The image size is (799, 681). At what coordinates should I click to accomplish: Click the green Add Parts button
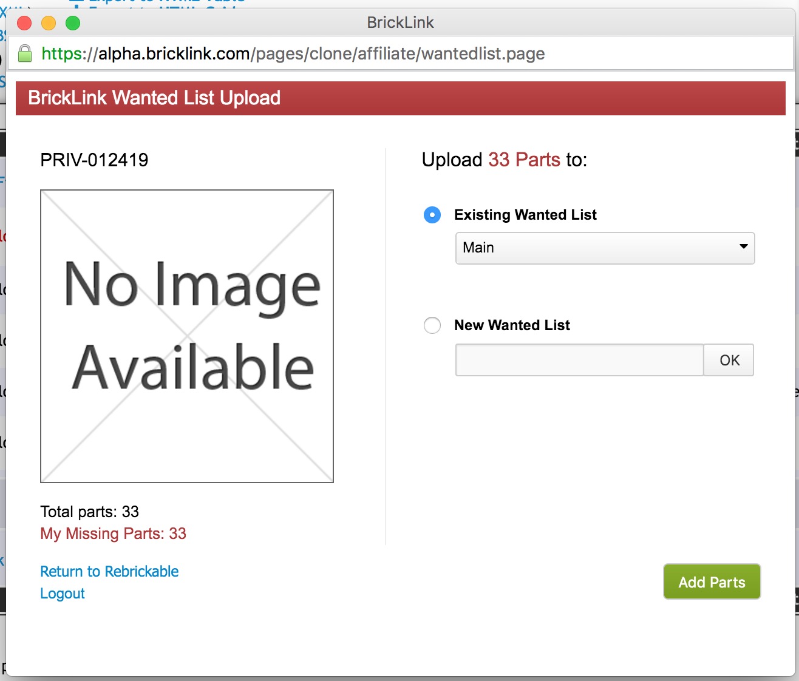712,582
